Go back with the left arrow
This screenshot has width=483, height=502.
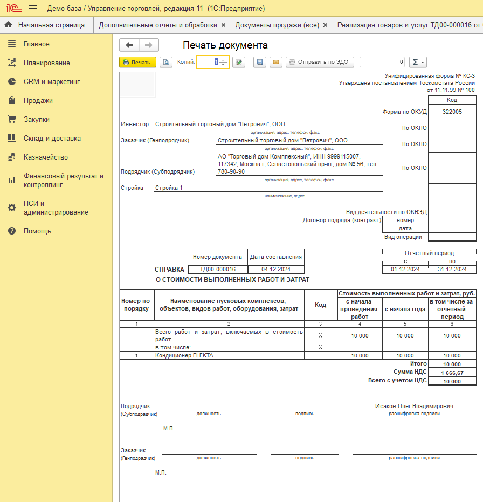click(x=129, y=45)
